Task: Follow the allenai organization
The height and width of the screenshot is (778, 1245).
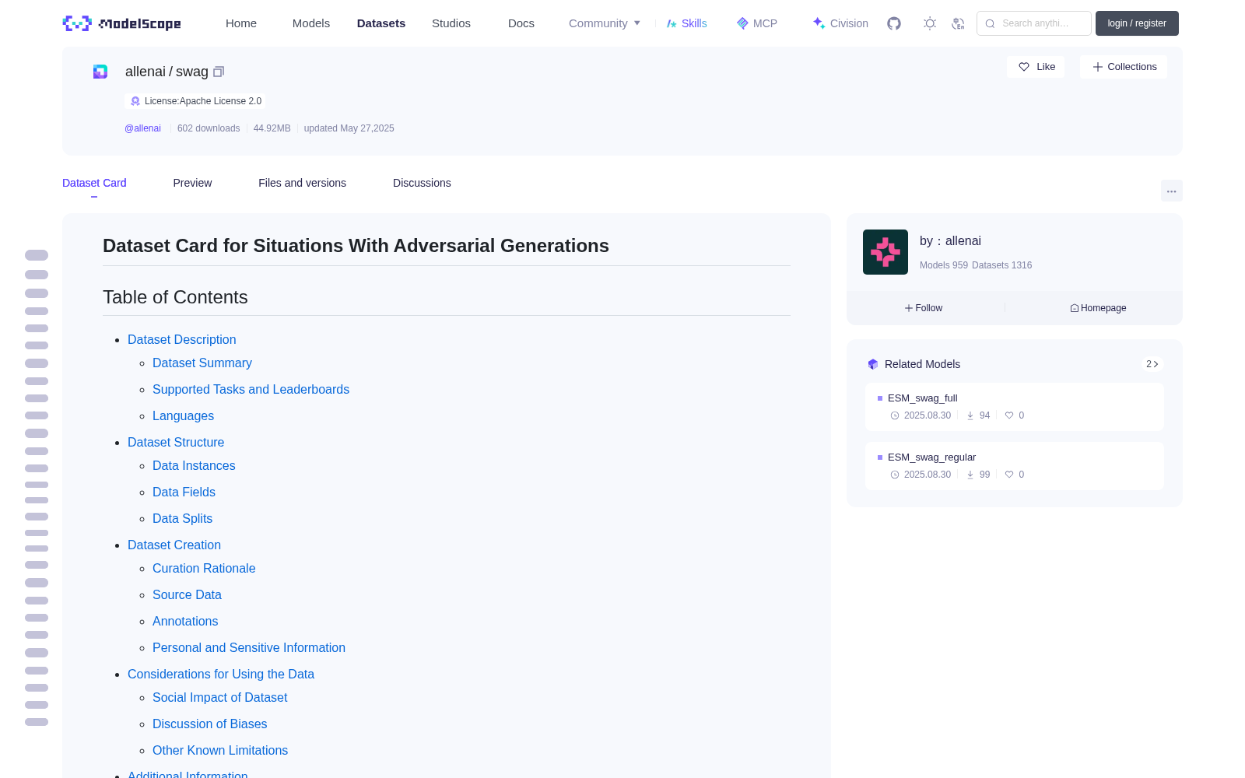Action: 924,308
